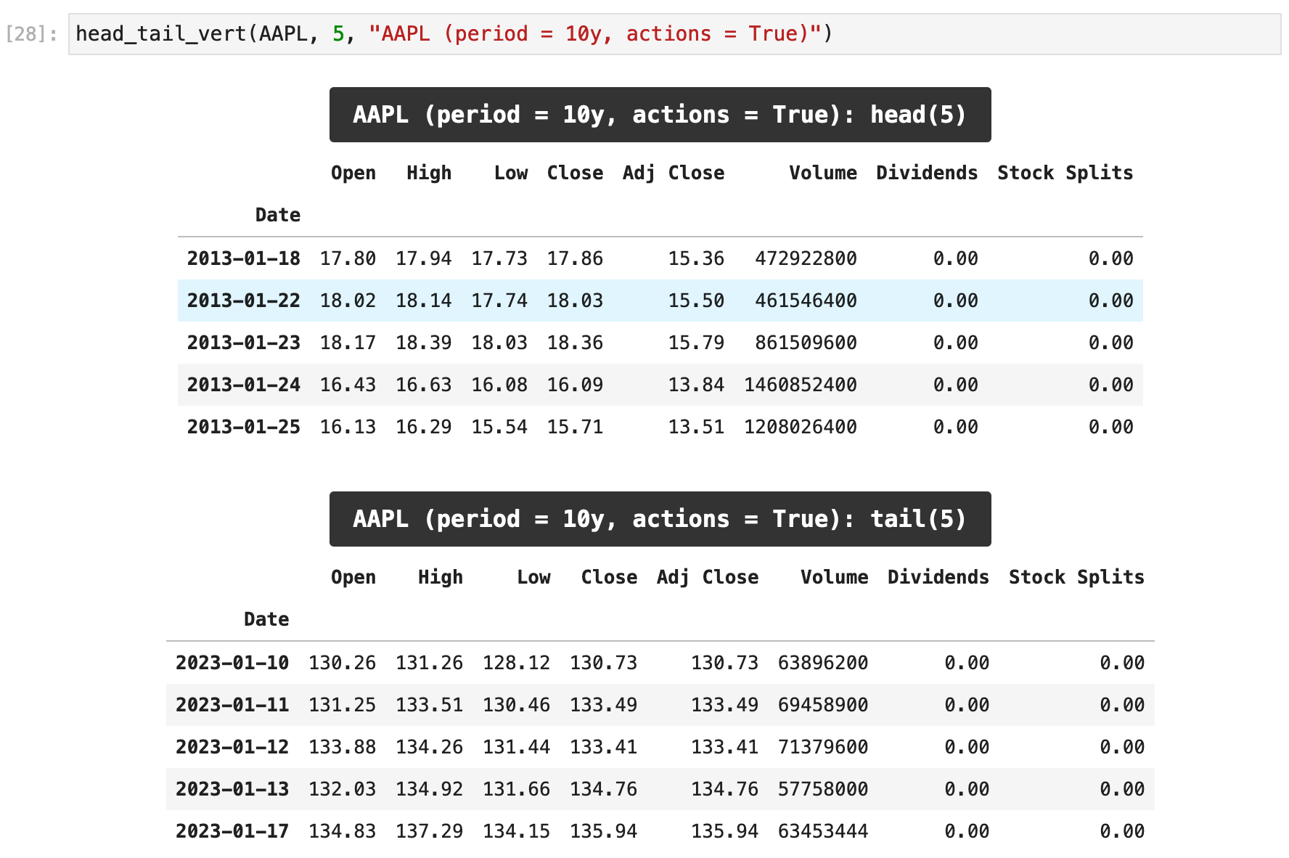The image size is (1289, 858).
Task: Click Low column header in tail table
Action: click(x=533, y=577)
